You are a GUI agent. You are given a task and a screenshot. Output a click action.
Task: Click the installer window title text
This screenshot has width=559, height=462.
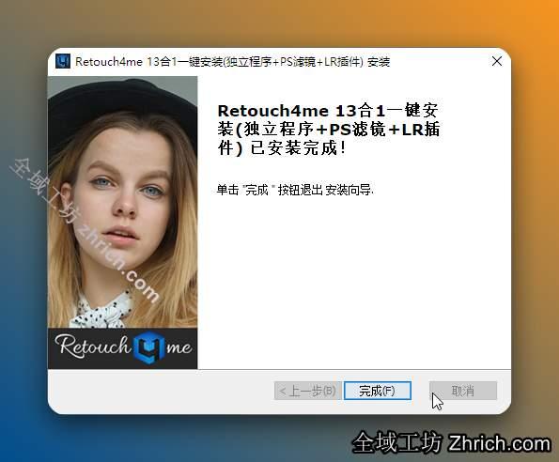[x=232, y=62]
